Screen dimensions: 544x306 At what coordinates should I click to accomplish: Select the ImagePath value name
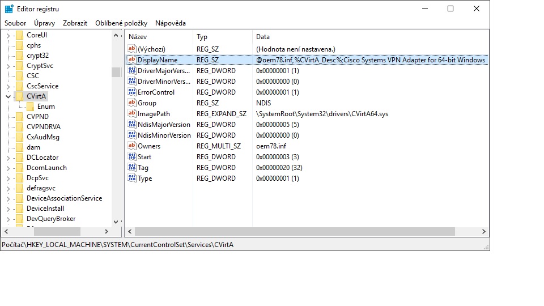click(154, 114)
